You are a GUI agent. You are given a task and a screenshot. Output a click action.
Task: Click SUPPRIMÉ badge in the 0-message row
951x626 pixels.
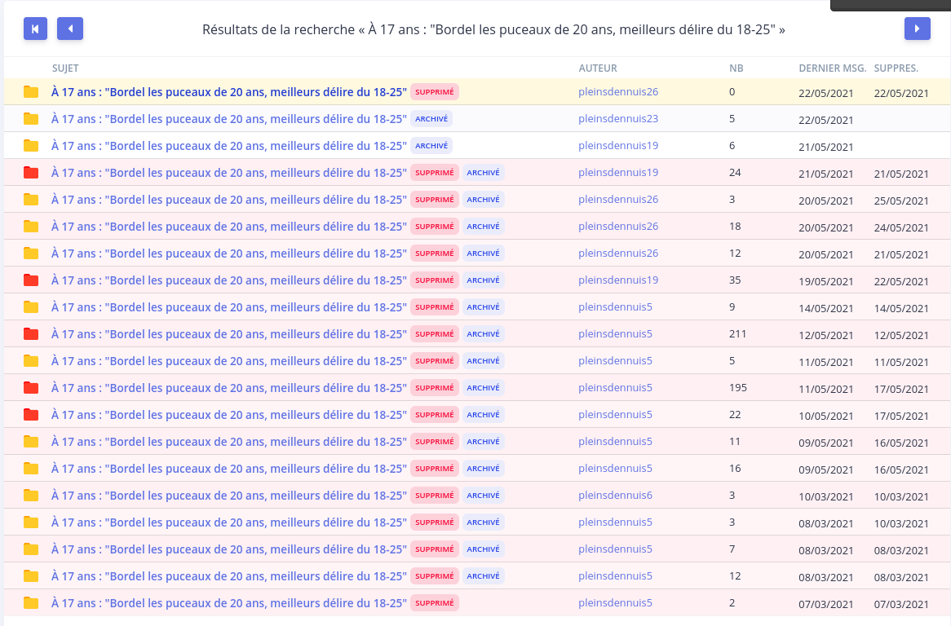coord(434,92)
